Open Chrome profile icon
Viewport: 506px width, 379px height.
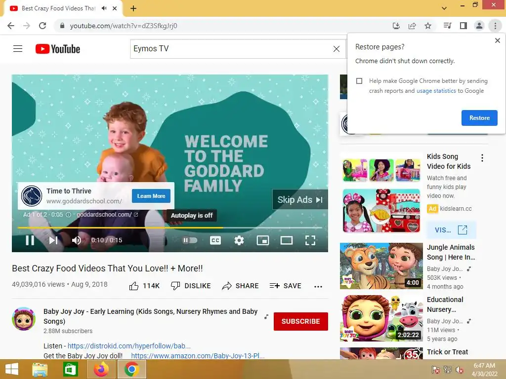(479, 26)
